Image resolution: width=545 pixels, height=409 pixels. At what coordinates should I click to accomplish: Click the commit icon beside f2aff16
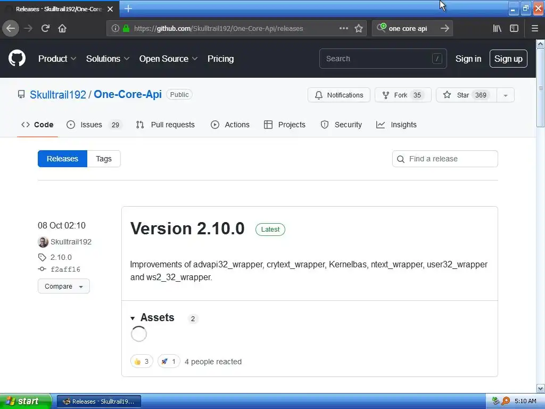tap(42, 269)
